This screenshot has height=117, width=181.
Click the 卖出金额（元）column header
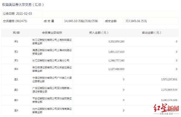tap(152, 33)
